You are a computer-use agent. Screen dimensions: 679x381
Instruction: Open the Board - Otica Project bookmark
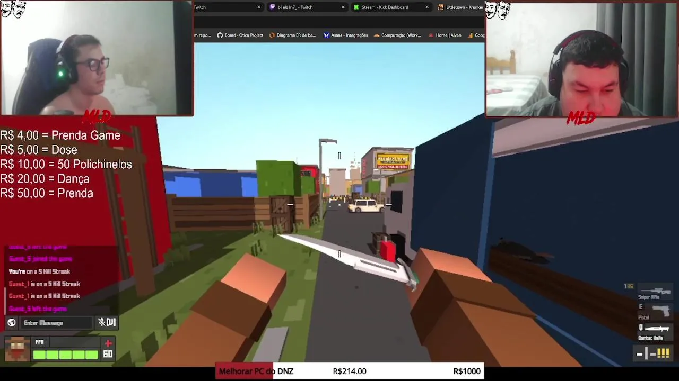point(240,35)
